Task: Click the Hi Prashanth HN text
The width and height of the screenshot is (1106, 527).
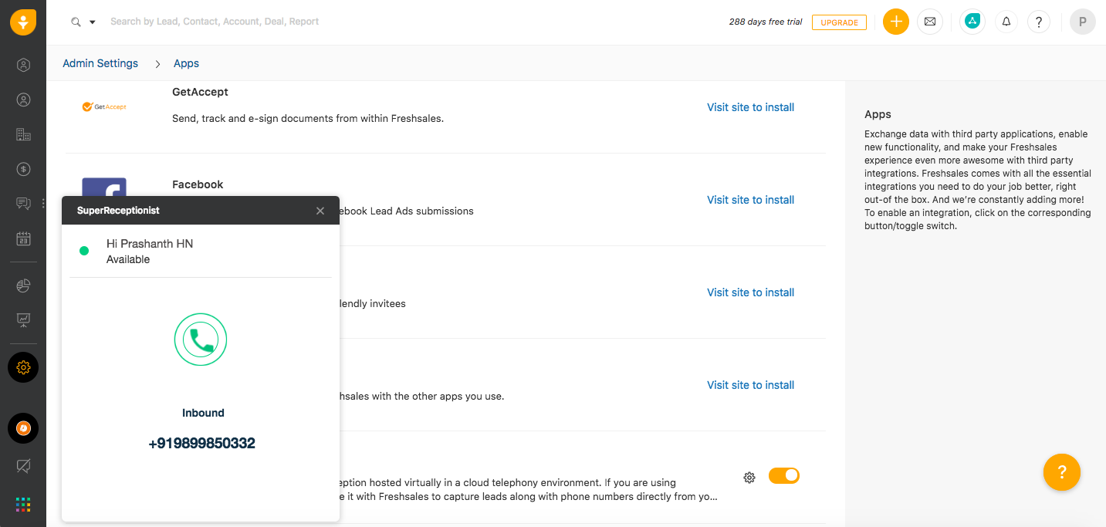Action: click(x=150, y=244)
